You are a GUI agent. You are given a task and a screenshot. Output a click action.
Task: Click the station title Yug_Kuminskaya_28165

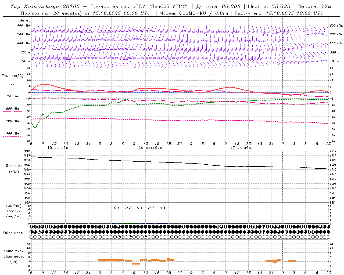coord(45,6)
